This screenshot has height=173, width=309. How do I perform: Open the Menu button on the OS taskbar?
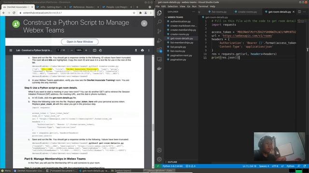pos(6,171)
